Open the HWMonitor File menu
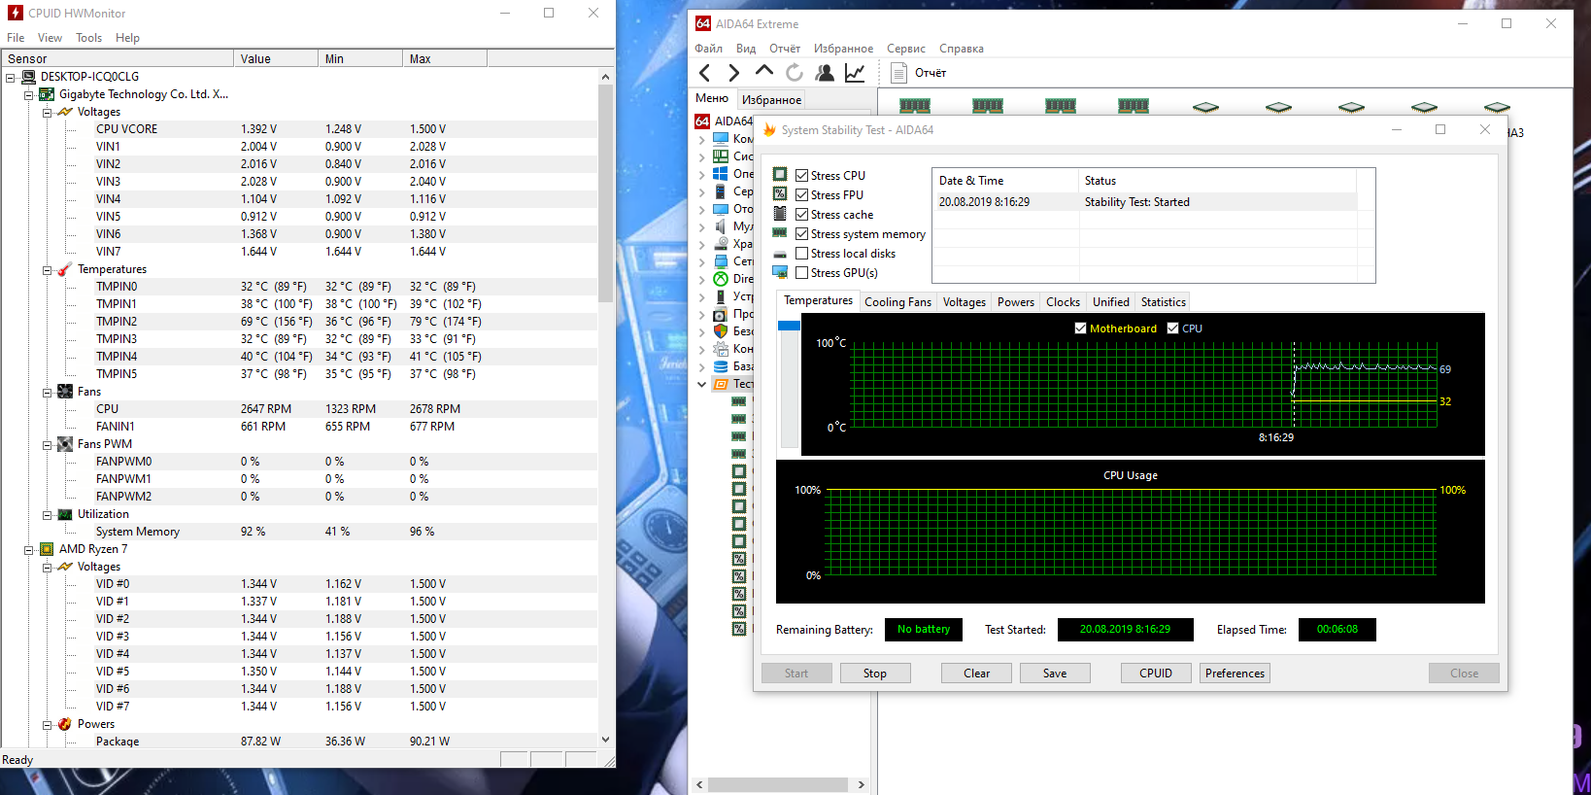The height and width of the screenshot is (795, 1591). coord(16,38)
